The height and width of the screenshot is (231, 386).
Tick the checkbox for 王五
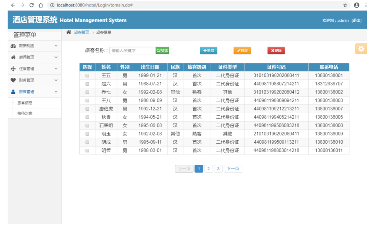tap(87, 76)
